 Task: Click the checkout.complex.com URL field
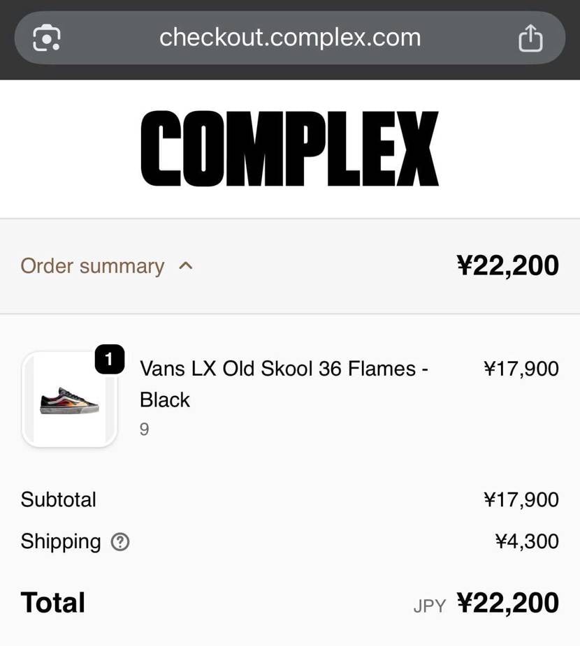tap(290, 38)
